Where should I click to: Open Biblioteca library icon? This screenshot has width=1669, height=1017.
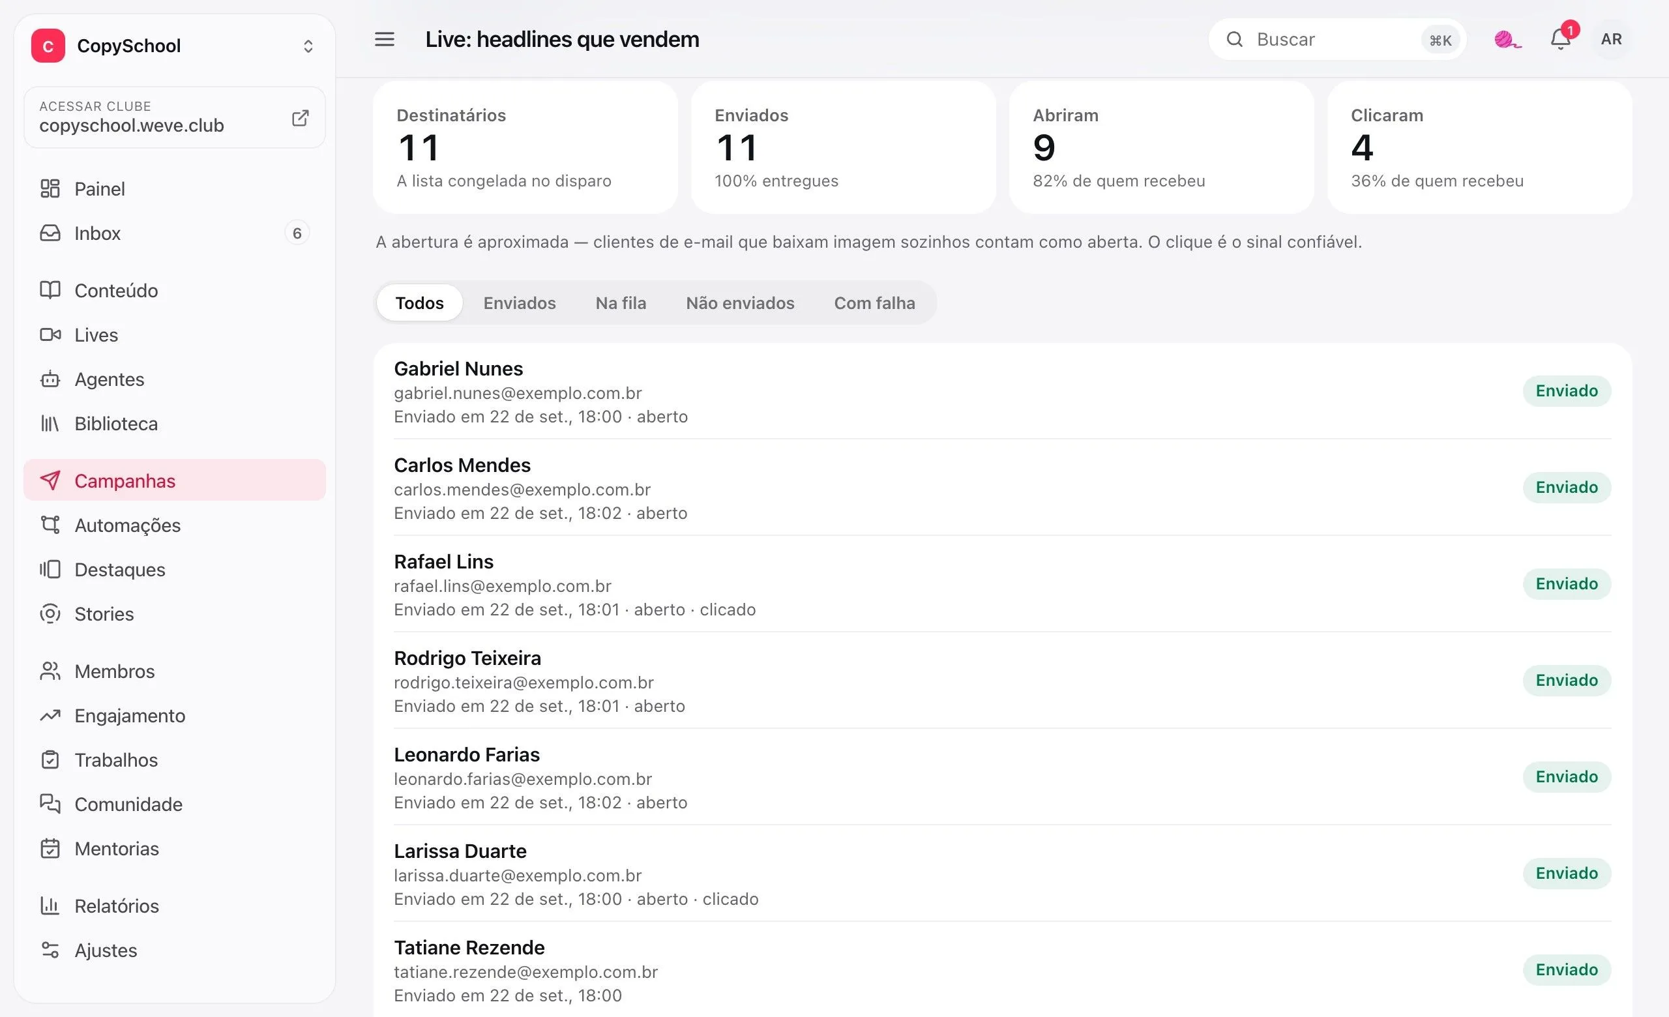pos(50,423)
